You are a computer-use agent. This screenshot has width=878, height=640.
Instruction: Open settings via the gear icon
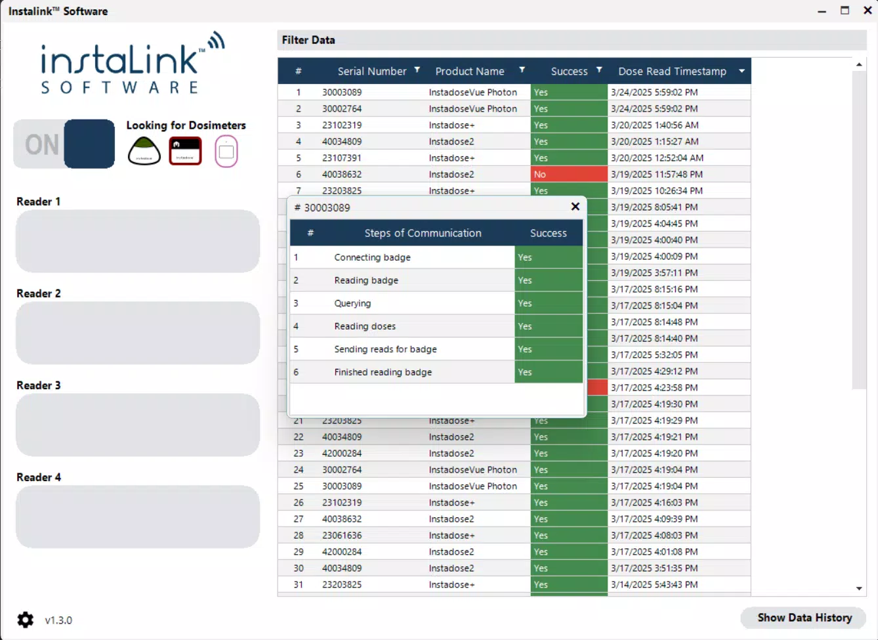25,620
